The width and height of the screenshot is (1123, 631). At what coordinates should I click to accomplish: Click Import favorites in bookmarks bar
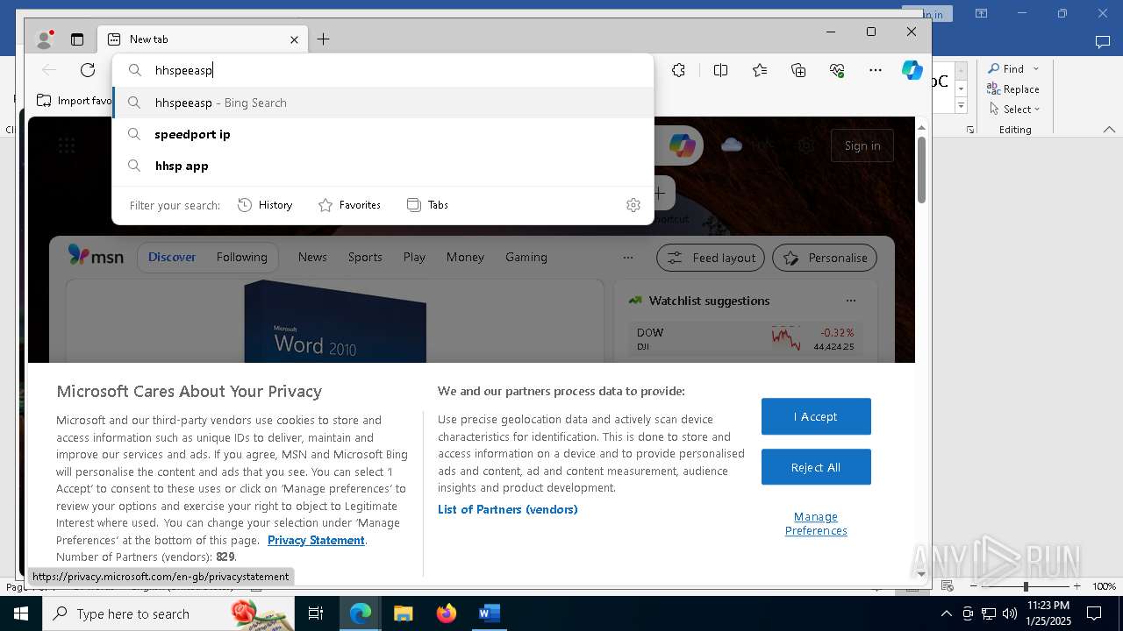tap(75, 101)
